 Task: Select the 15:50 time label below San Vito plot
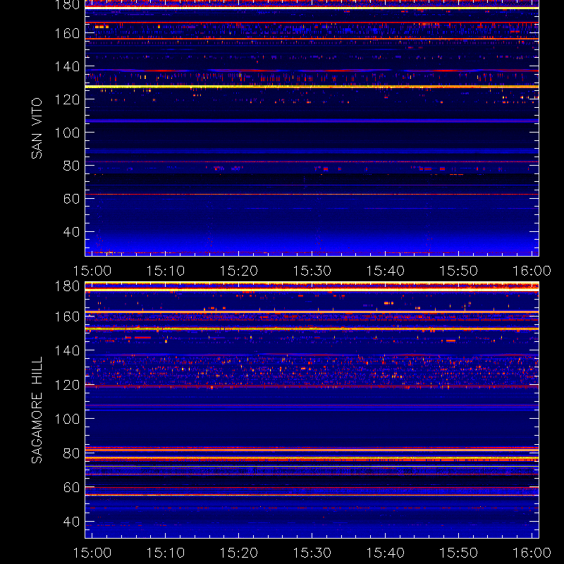tap(459, 271)
